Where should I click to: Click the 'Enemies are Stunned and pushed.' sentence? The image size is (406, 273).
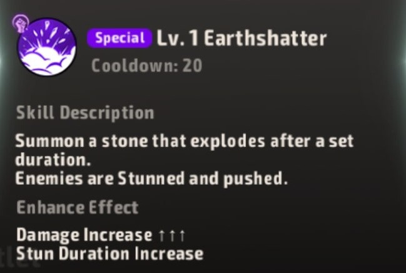(151, 178)
